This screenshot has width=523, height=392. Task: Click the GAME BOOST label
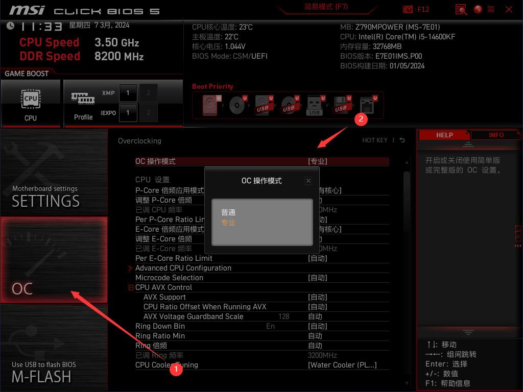pyautogui.click(x=27, y=73)
